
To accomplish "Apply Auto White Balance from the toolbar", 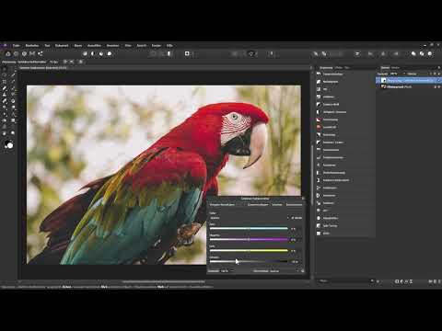I will coord(110,53).
